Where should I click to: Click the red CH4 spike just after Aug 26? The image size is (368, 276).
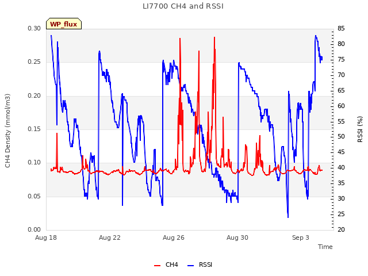tap(180, 39)
